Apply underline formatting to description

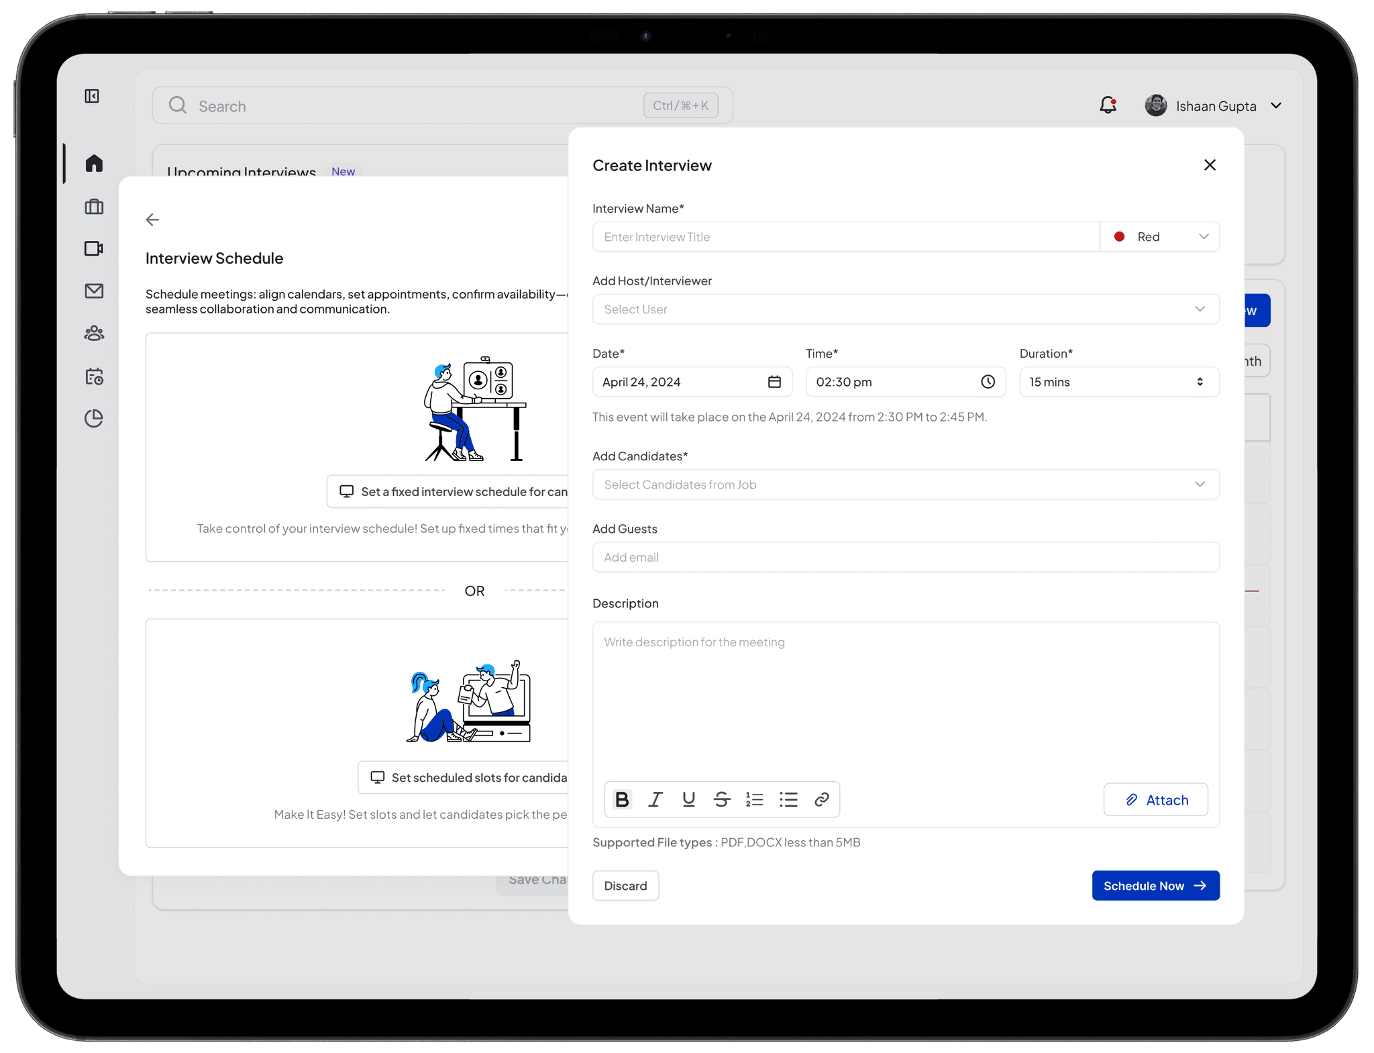[x=688, y=799]
